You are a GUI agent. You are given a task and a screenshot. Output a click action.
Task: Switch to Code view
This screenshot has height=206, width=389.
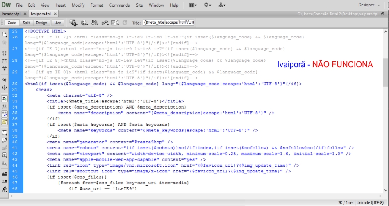(x=11, y=23)
